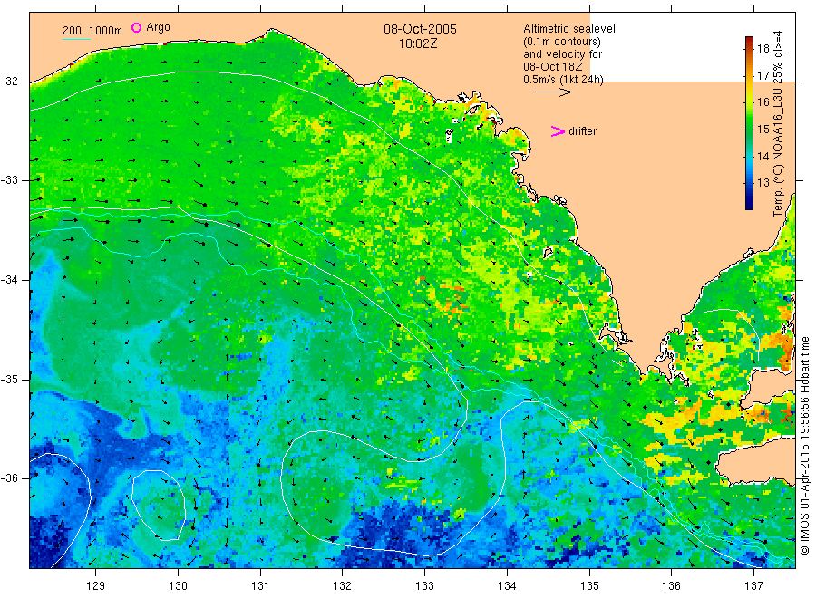The image size is (816, 598).
Task: Click longitude label 135 on bottom axis
Action: tap(589, 586)
